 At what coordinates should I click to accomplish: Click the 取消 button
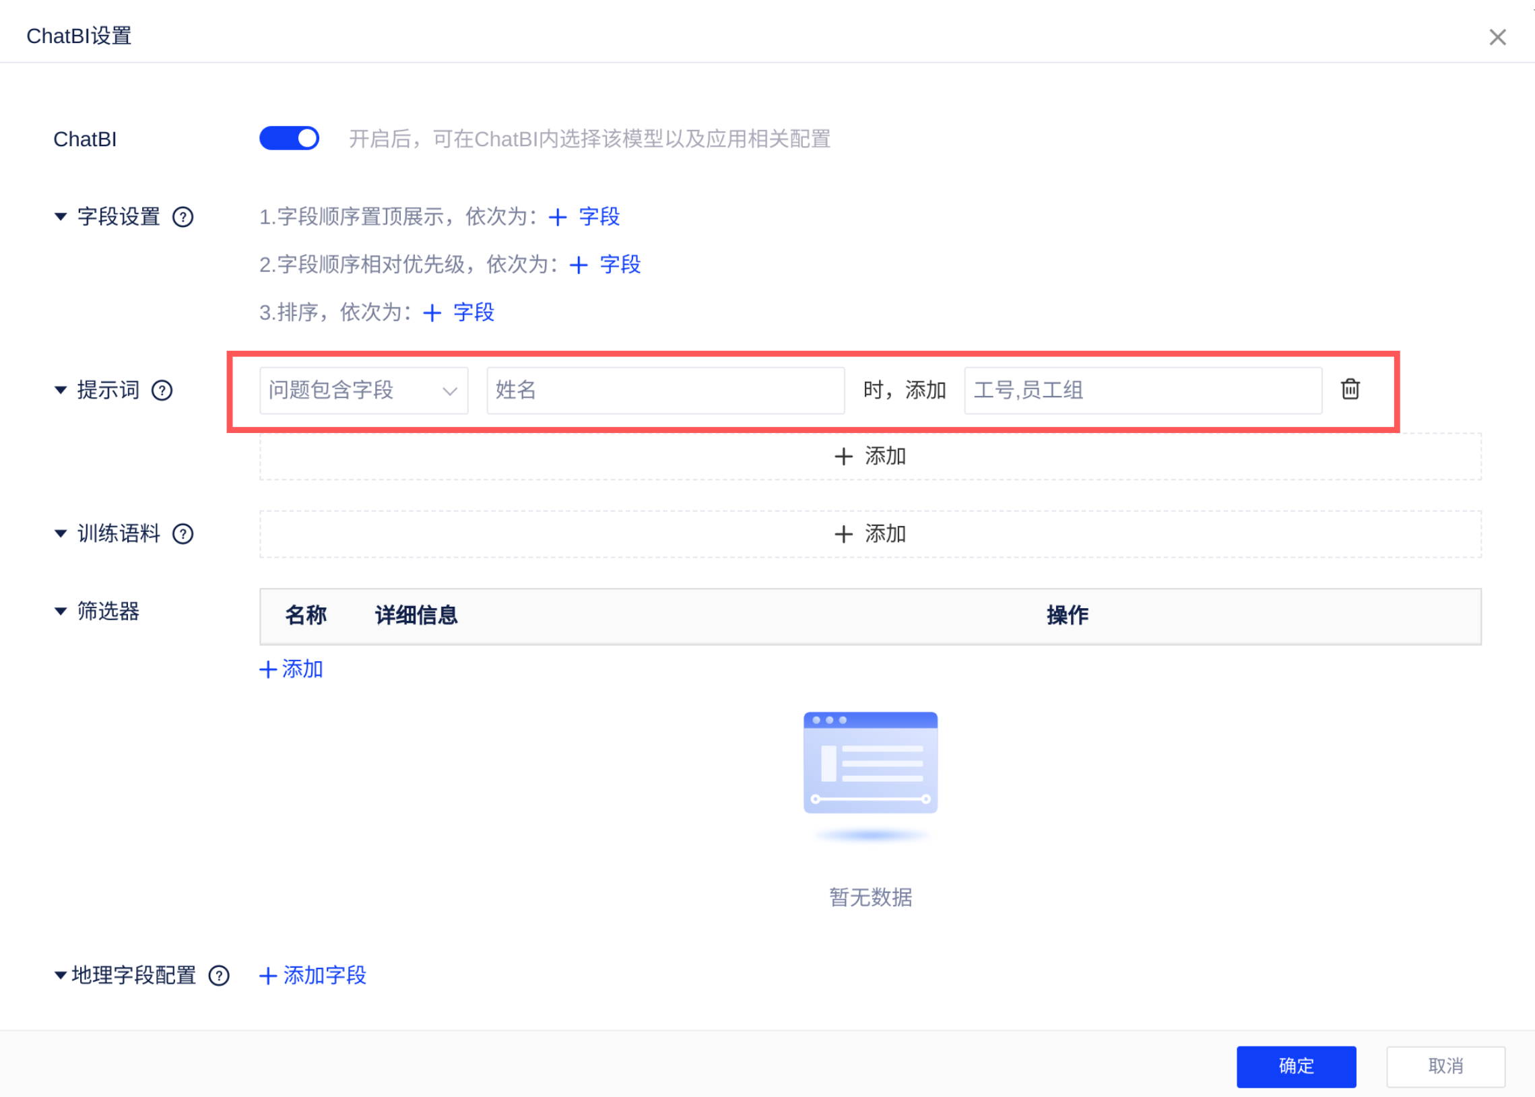(1445, 1066)
